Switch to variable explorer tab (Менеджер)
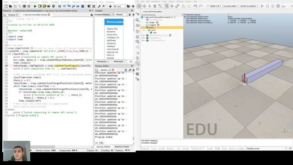The image size is (293, 165). (103, 61)
